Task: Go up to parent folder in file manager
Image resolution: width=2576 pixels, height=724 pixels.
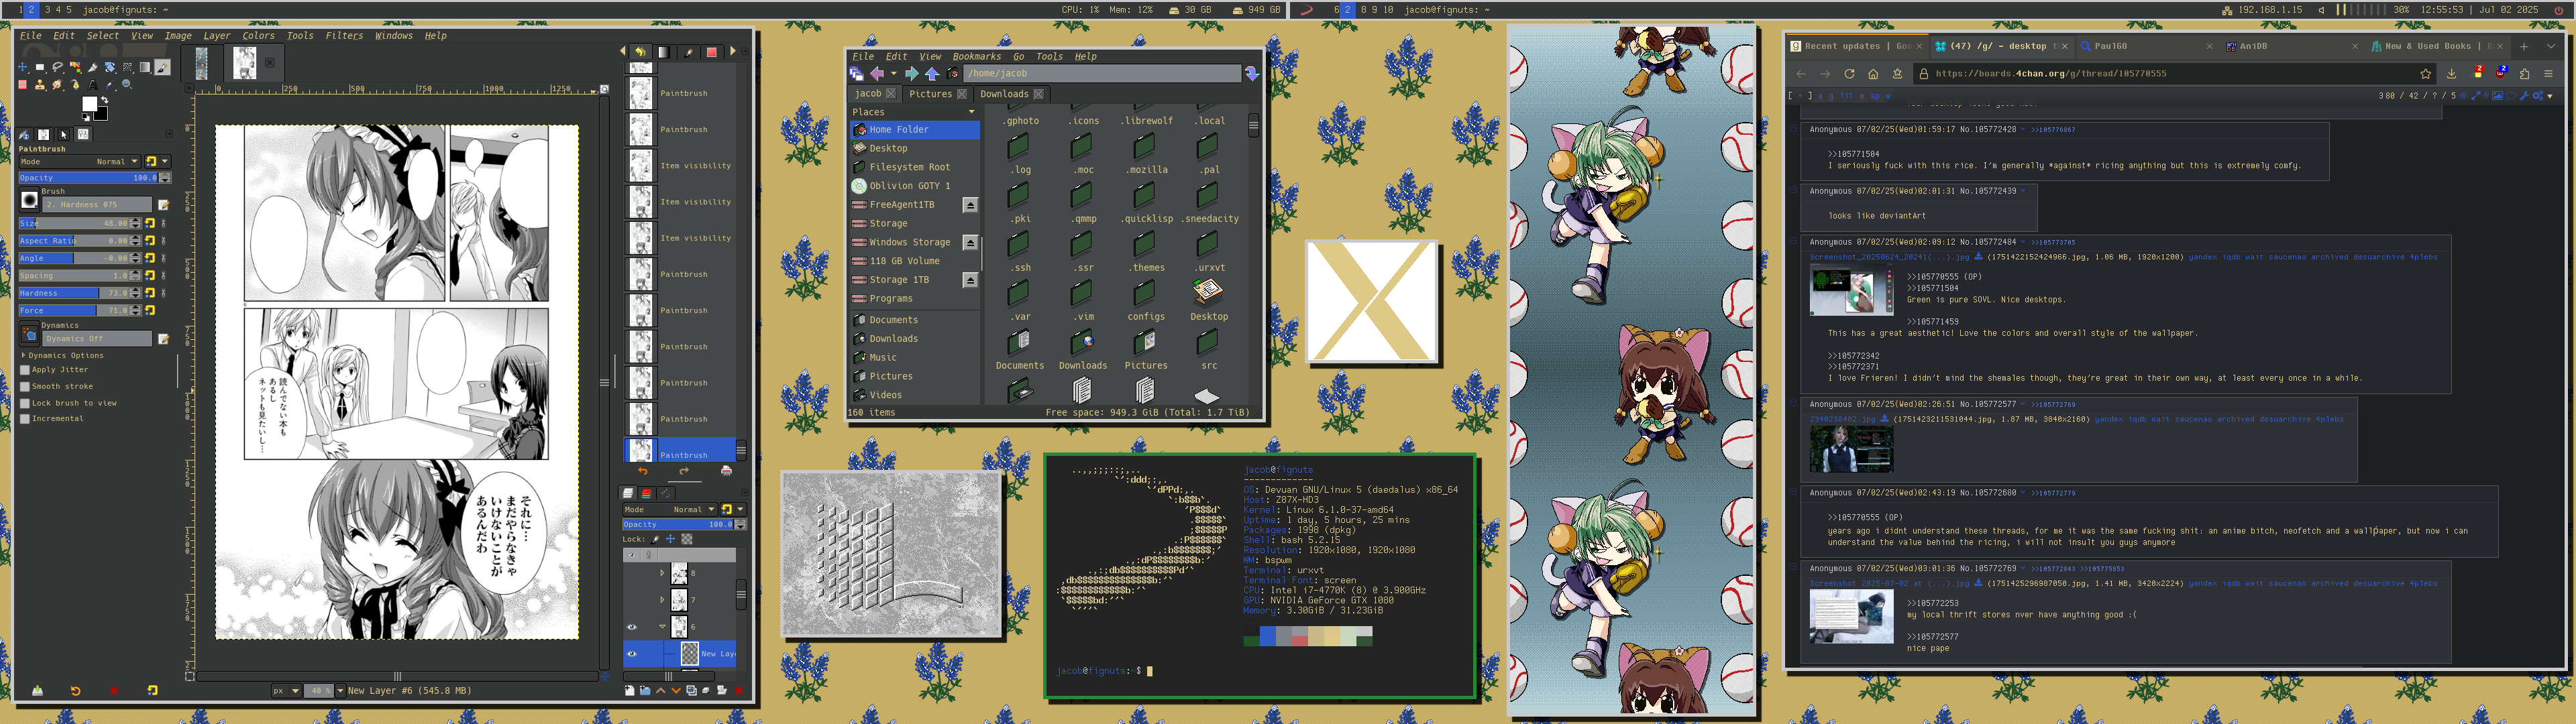Action: [933, 74]
